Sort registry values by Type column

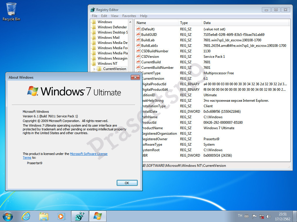coord(190,23)
